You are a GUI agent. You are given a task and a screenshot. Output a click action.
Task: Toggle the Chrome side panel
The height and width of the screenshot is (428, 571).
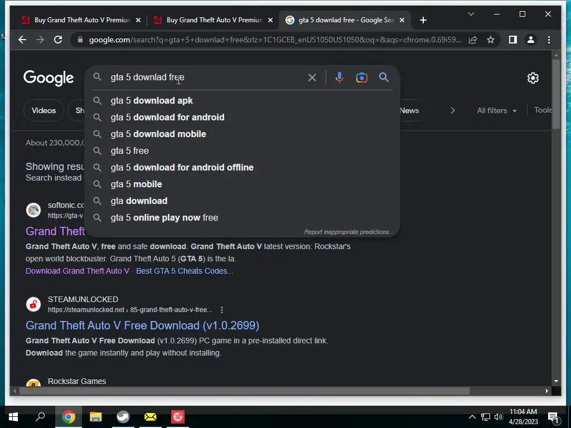point(513,40)
